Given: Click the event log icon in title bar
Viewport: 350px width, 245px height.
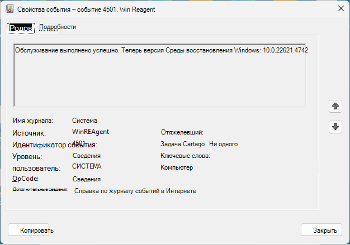Looking at the screenshot, I should pyautogui.click(x=10, y=9).
